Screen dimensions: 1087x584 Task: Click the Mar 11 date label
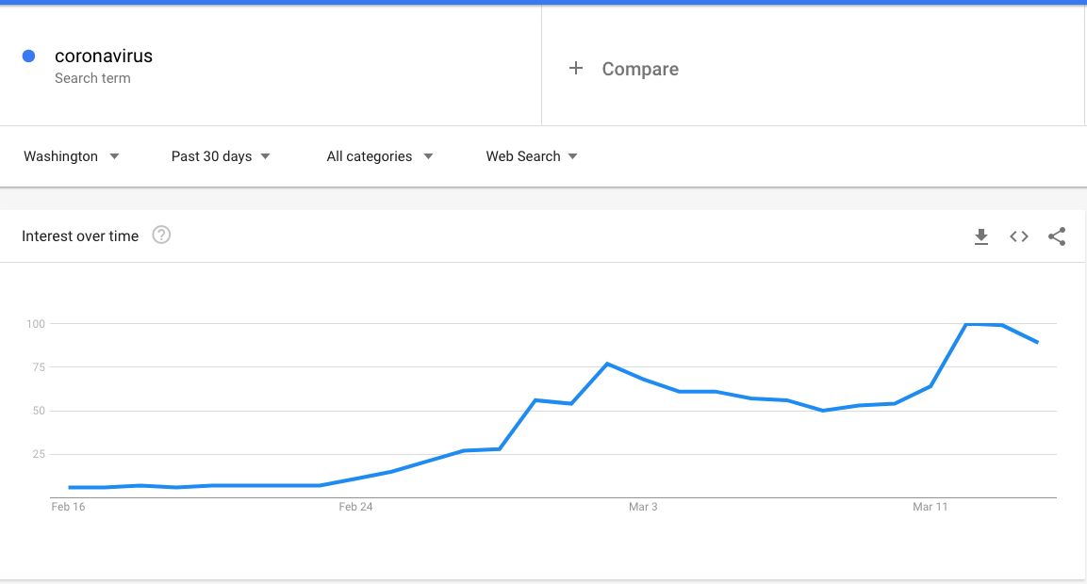pos(930,507)
